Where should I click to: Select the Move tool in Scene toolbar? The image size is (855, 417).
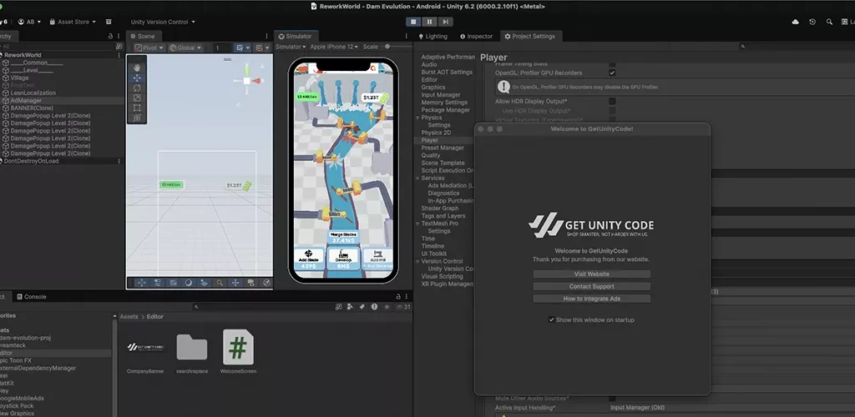pos(137,78)
